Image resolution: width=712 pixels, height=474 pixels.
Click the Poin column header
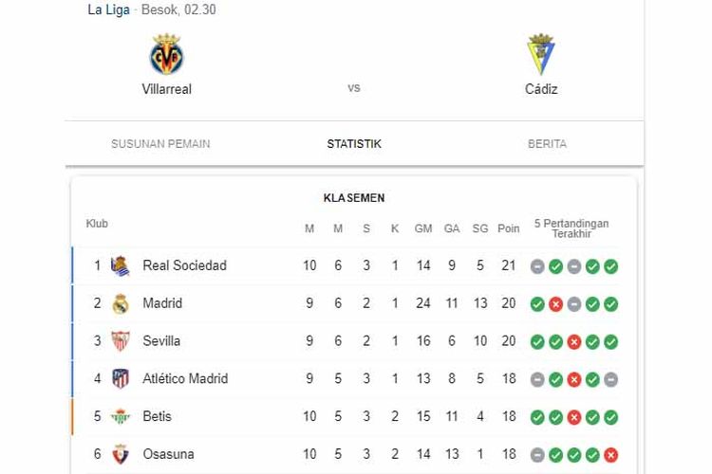click(x=509, y=228)
